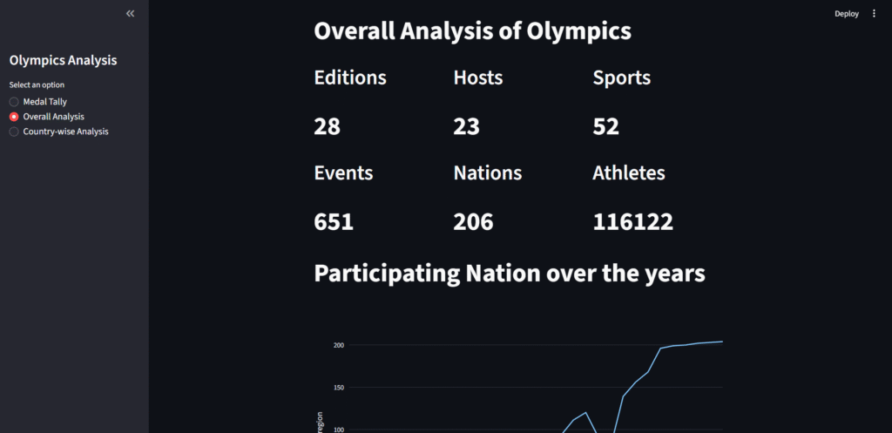This screenshot has width=892, height=433.
Task: Click the Sports value 52
Action: click(x=605, y=126)
